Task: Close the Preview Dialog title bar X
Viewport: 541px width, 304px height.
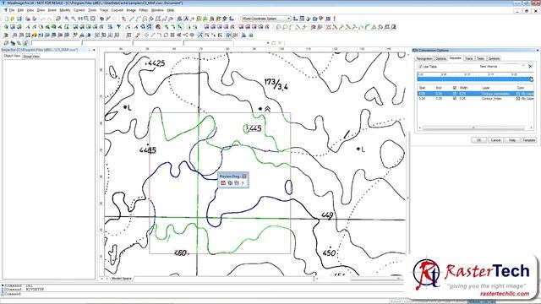Action: (244, 176)
